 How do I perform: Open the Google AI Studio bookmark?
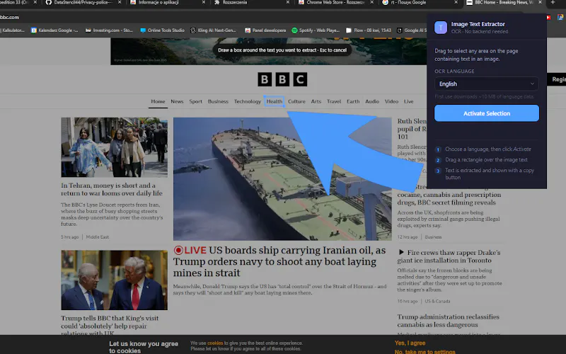click(412, 30)
